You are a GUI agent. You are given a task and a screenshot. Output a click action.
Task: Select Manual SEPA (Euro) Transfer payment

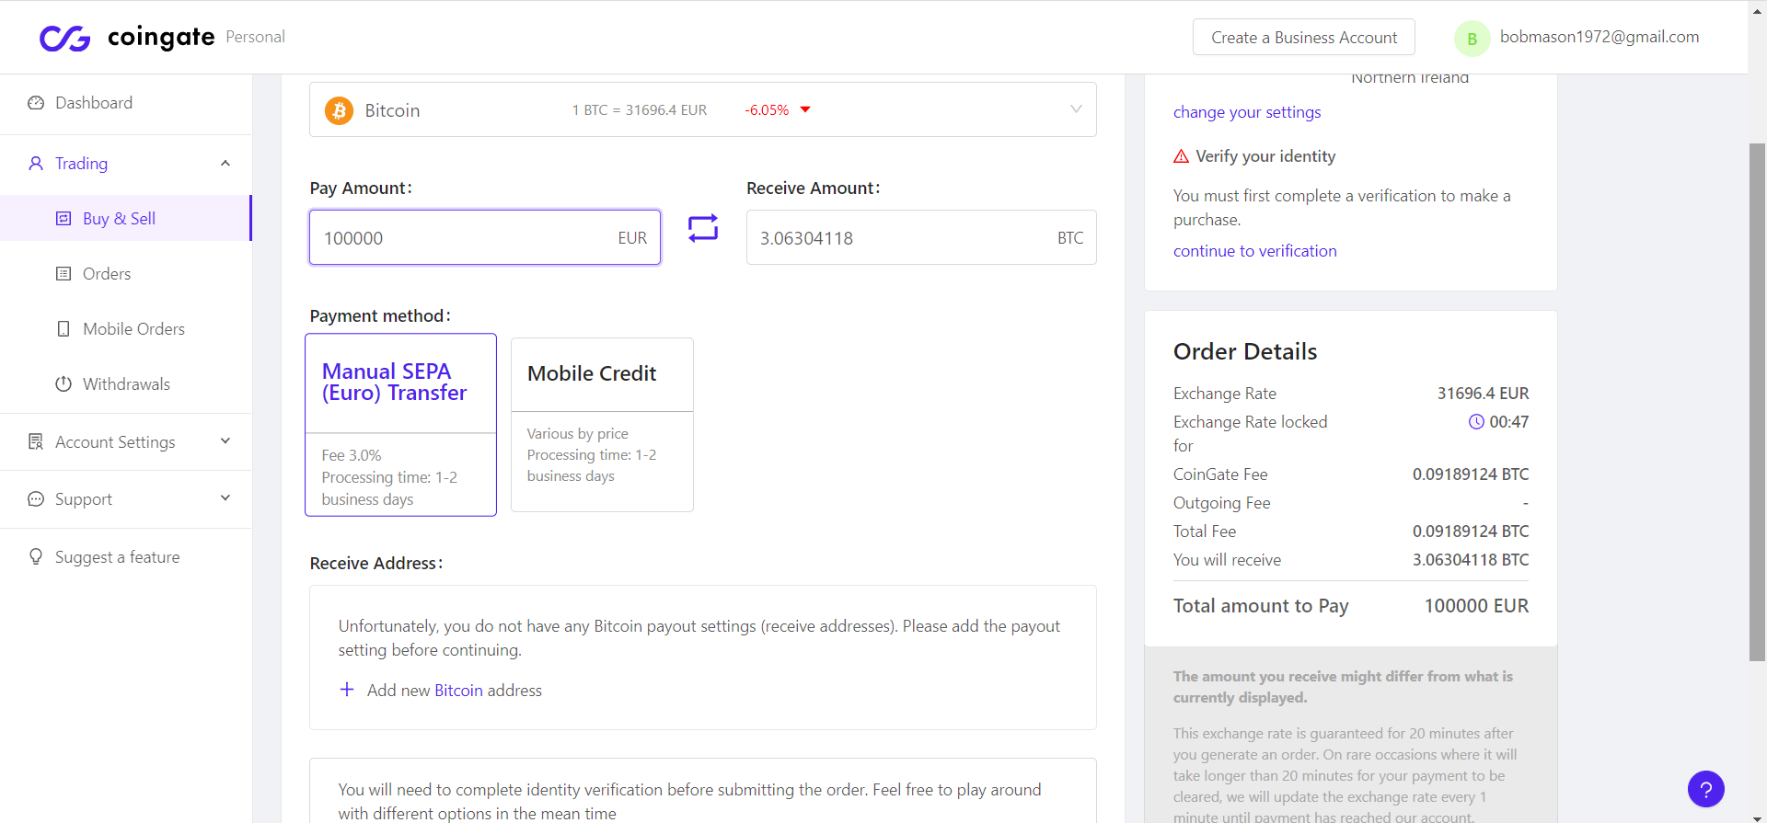click(400, 425)
